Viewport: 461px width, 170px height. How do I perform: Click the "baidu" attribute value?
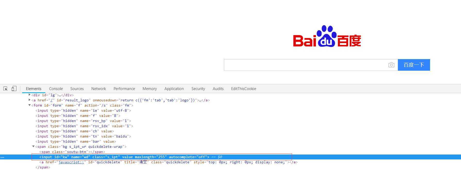(122, 136)
